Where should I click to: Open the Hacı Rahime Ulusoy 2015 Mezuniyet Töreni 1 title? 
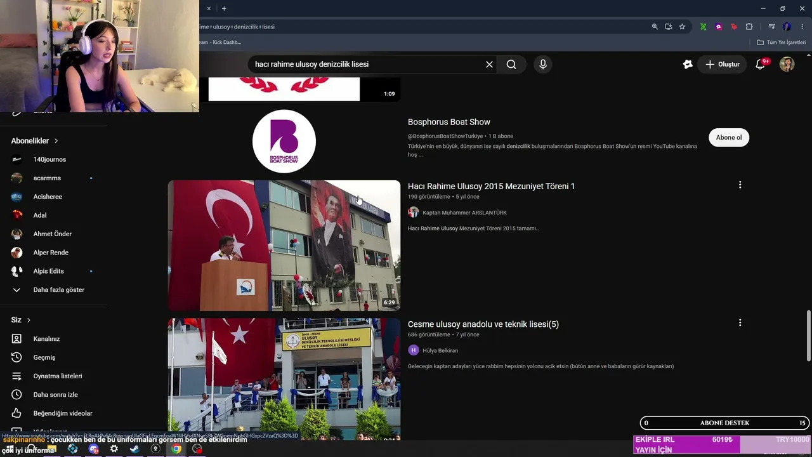(491, 186)
